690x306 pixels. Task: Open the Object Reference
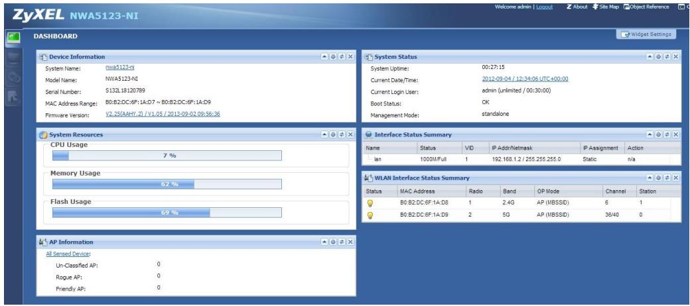coord(646,7)
